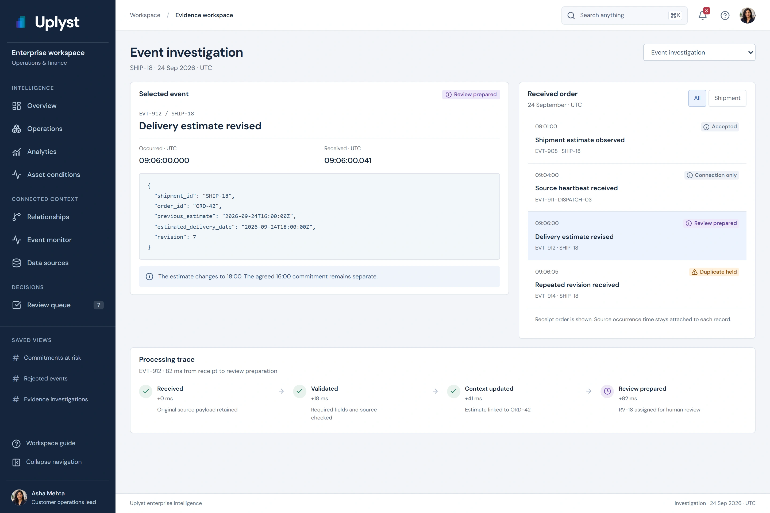
Task: Select Delivery estimate revised in received order
Action: coord(637,236)
